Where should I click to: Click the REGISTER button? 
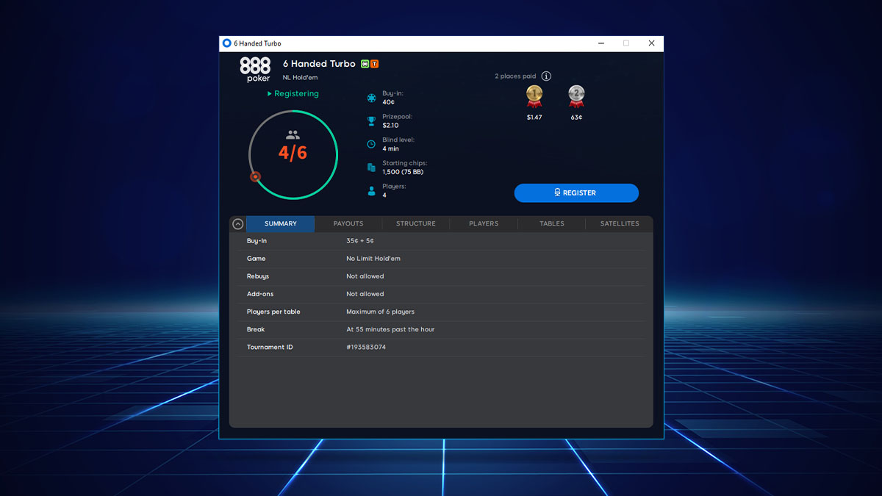(576, 193)
